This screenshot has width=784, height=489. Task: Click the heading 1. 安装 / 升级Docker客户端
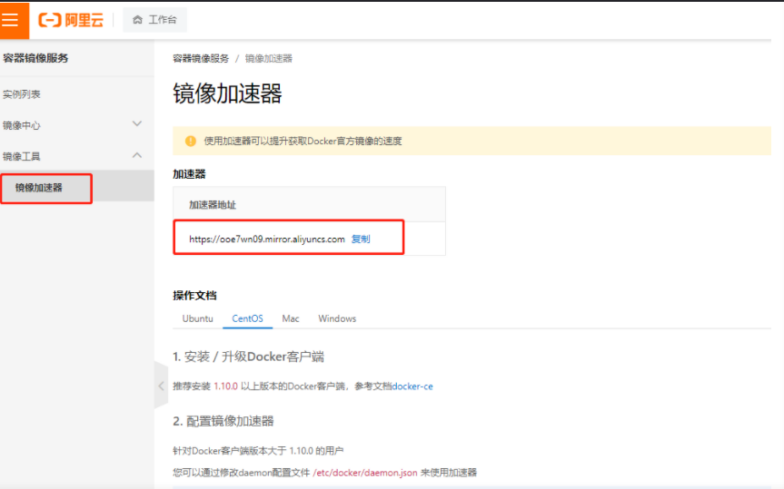tap(249, 357)
